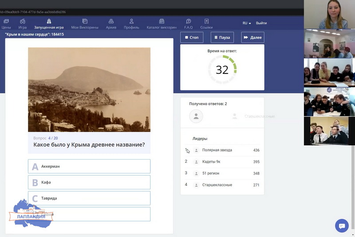Click the Получено ответов: 2 label
Image resolution: width=355 pixels, height=237 pixels.
208,104
